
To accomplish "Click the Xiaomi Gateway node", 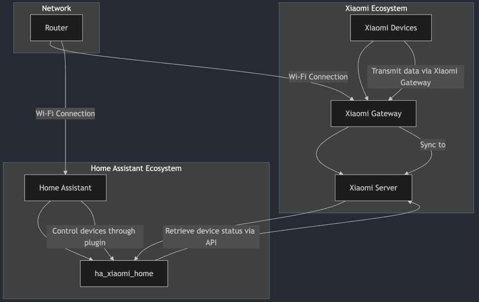I will (373, 113).
